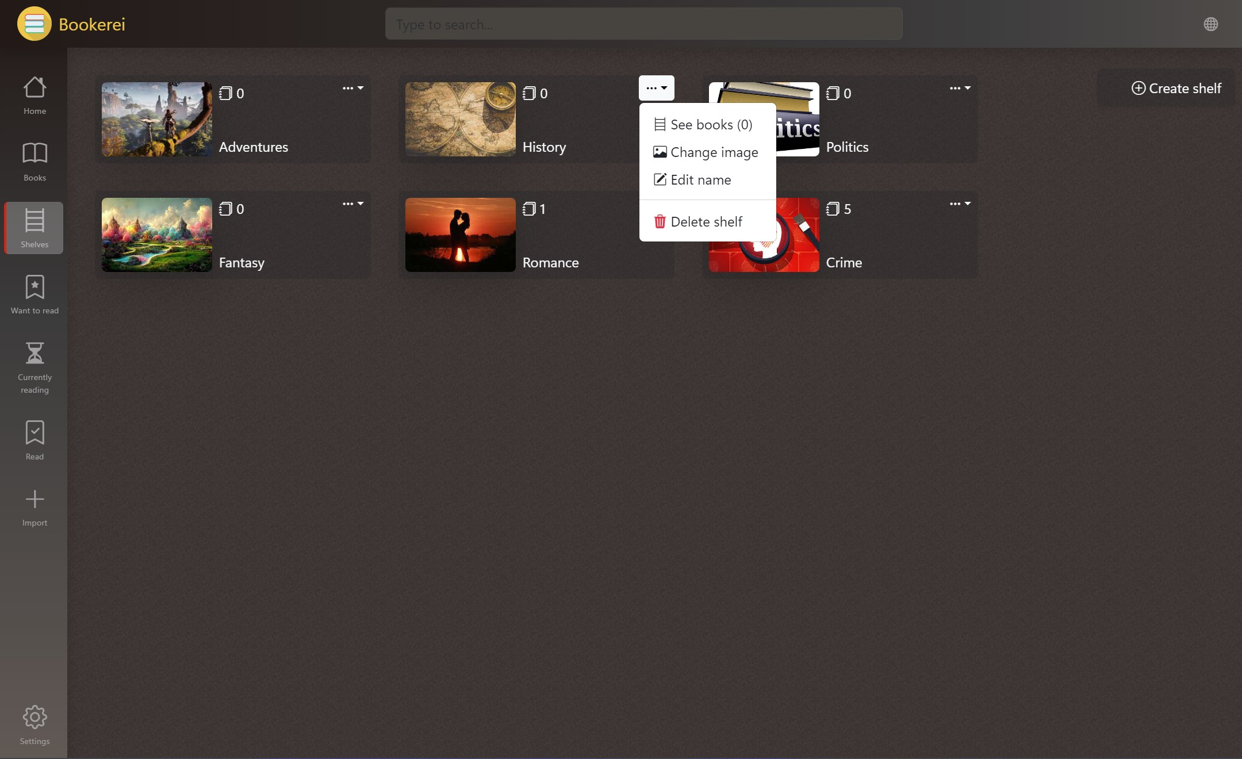This screenshot has height=759, width=1242.
Task: Open Settings gear in the sidebar
Action: tap(34, 717)
